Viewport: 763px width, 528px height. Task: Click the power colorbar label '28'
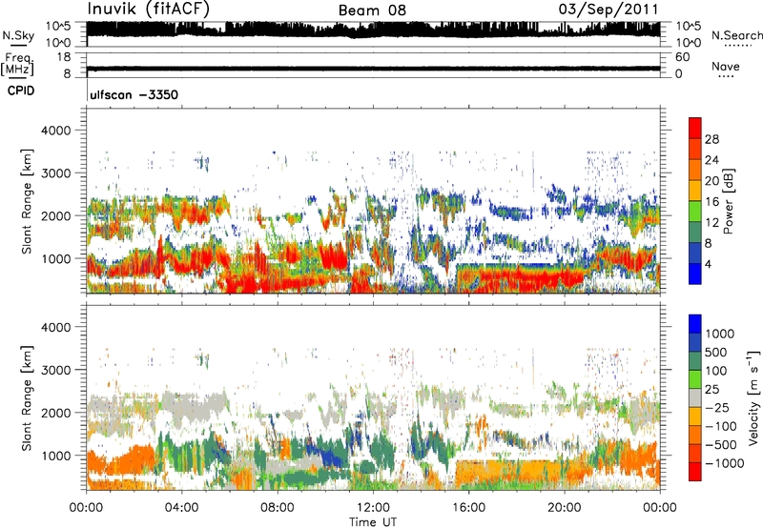click(x=711, y=139)
